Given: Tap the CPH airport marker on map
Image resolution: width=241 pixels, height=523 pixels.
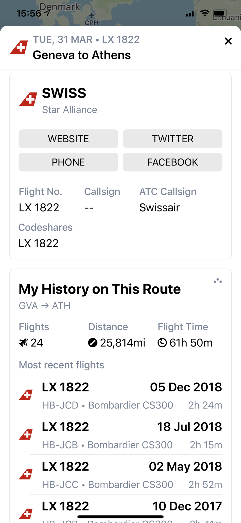Looking at the screenshot, I should pyautogui.click(x=91, y=19).
